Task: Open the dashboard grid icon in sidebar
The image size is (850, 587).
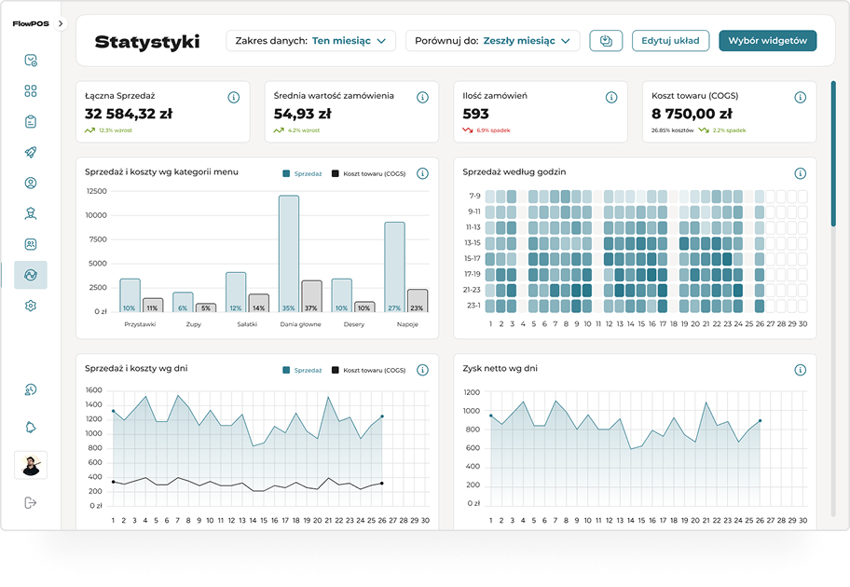Action: point(31,90)
